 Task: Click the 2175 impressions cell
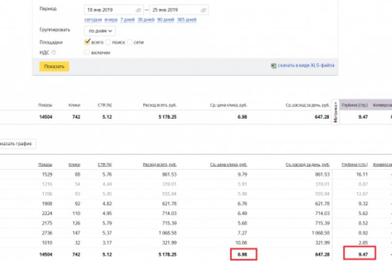coord(47,223)
